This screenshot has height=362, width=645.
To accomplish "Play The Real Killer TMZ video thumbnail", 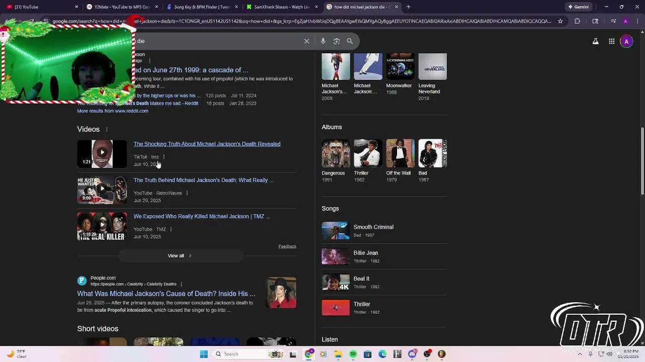I will click(102, 226).
